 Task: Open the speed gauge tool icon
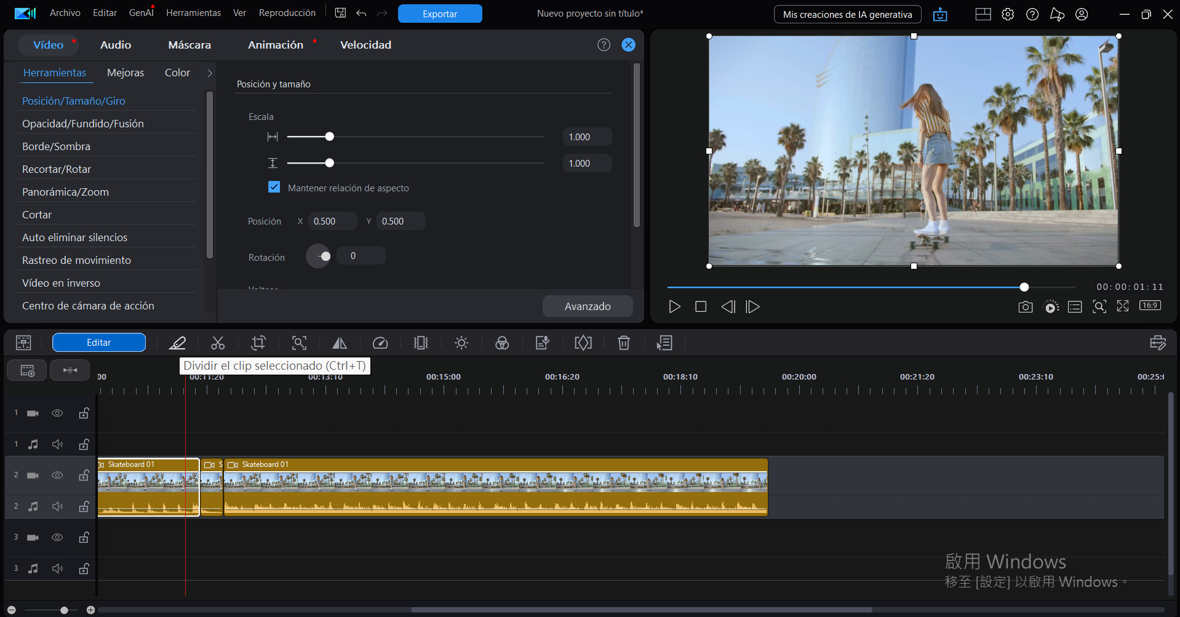(x=380, y=343)
